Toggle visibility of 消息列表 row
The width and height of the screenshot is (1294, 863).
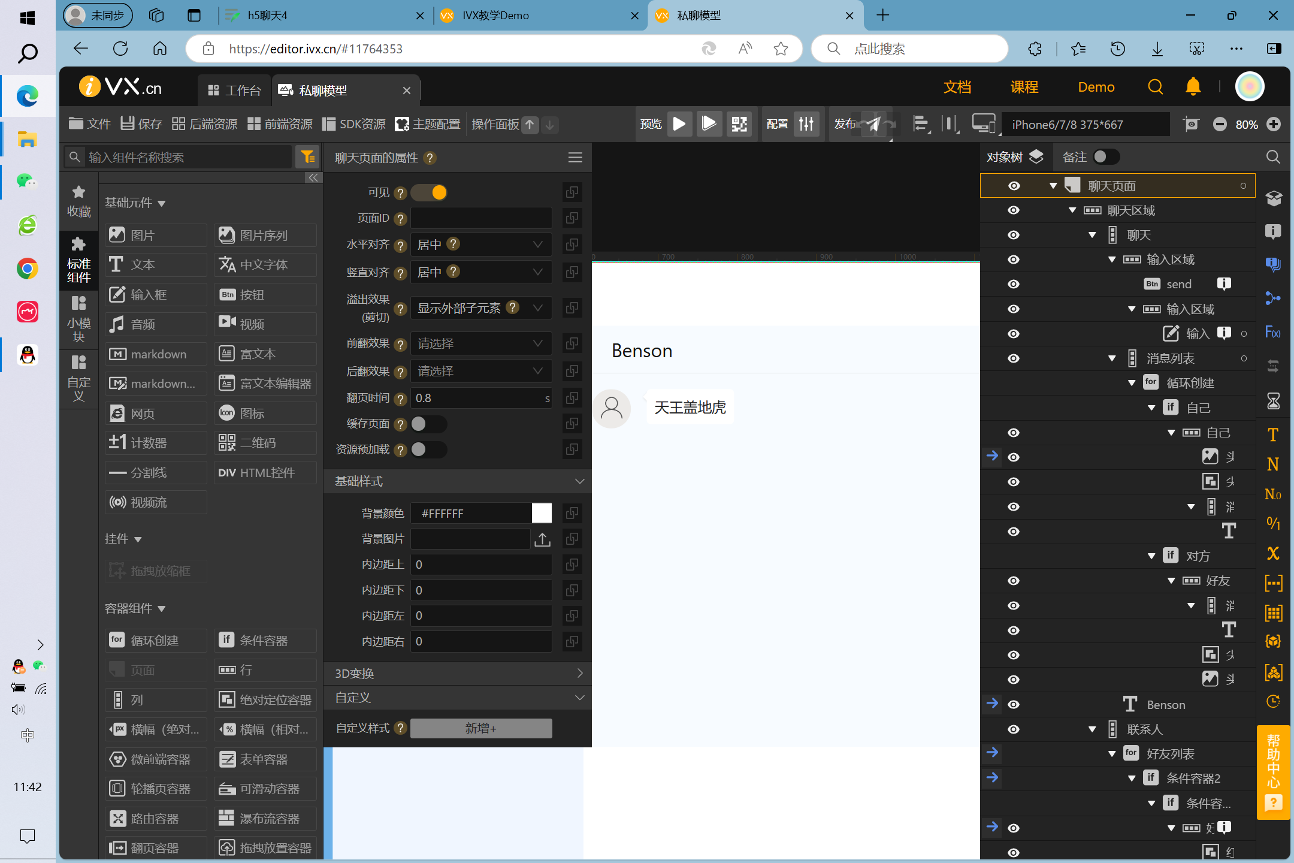click(1014, 358)
